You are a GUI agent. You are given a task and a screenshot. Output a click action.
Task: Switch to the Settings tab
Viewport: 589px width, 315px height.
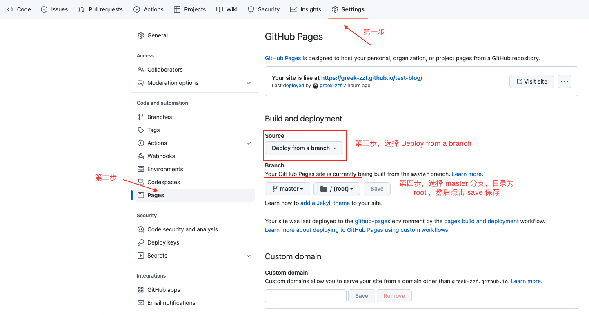click(x=348, y=9)
